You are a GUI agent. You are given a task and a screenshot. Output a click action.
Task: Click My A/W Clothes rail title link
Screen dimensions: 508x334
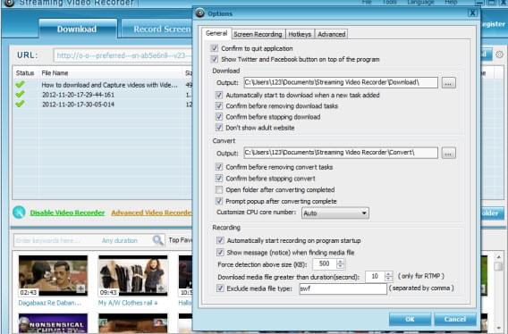[x=128, y=303]
